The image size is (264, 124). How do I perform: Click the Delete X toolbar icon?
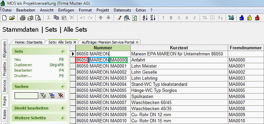72,18
